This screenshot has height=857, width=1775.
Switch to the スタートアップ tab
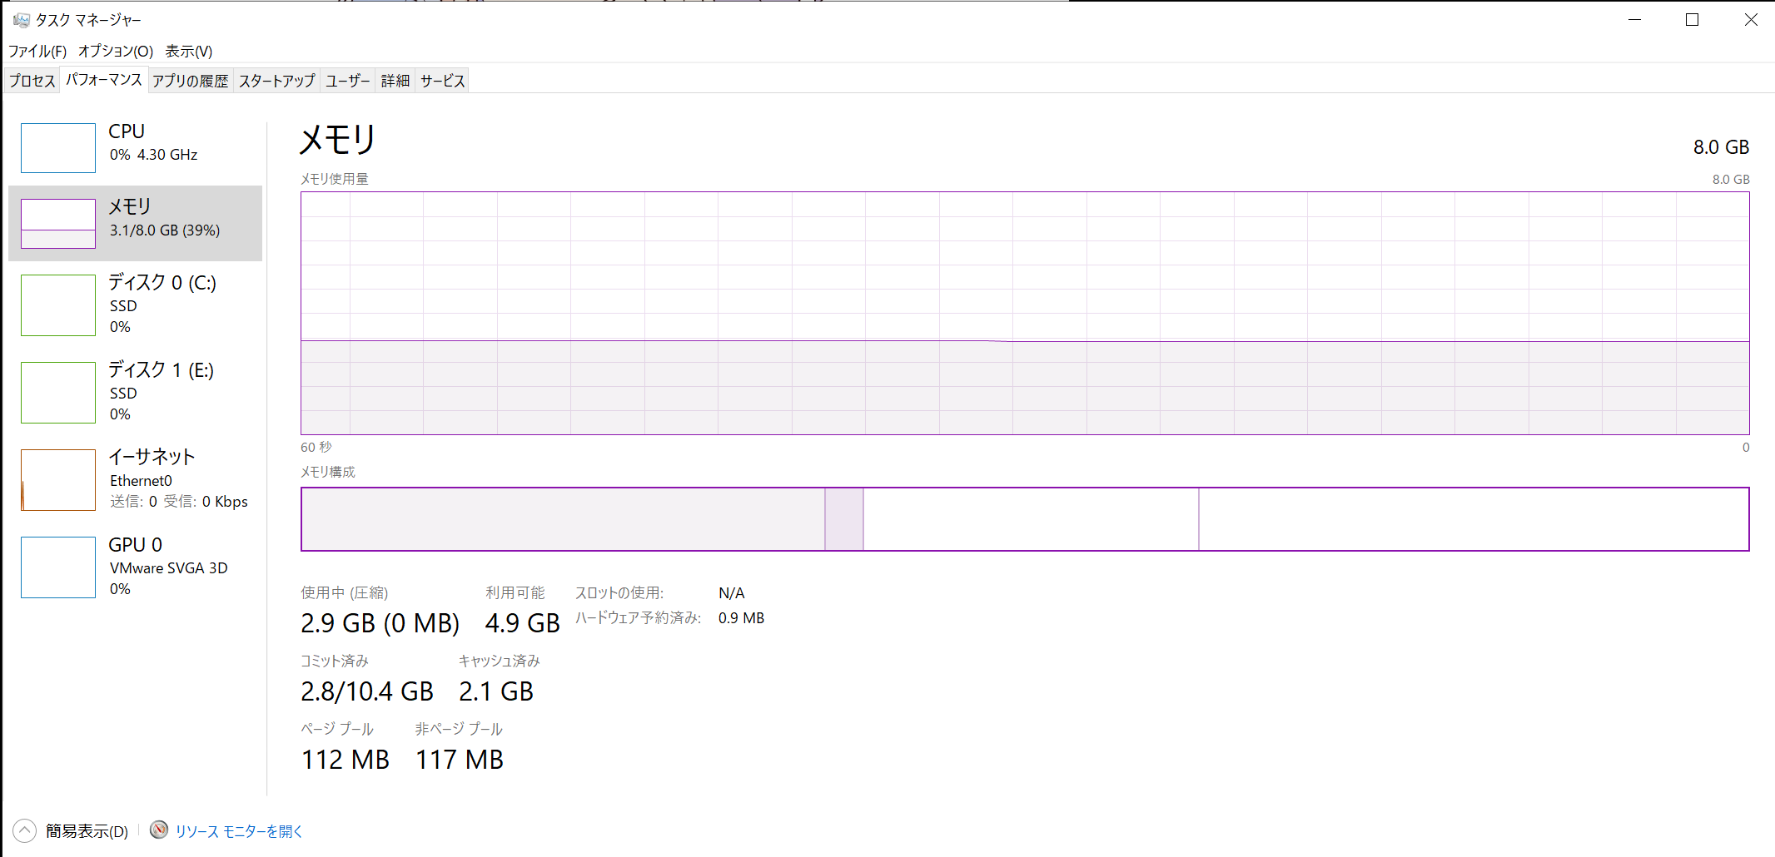click(277, 81)
